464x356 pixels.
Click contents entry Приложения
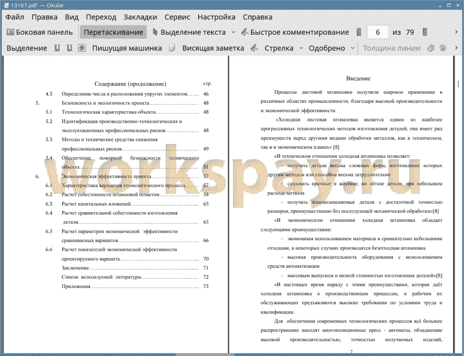(76, 287)
